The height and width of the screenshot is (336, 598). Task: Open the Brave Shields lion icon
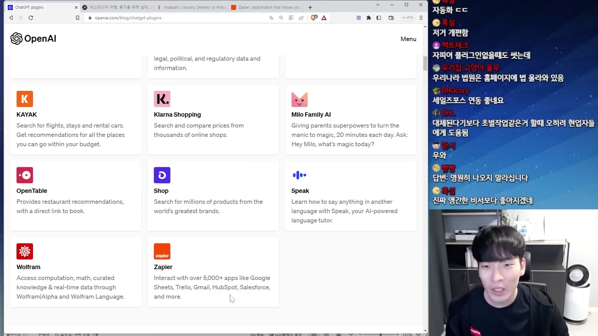[x=314, y=18]
